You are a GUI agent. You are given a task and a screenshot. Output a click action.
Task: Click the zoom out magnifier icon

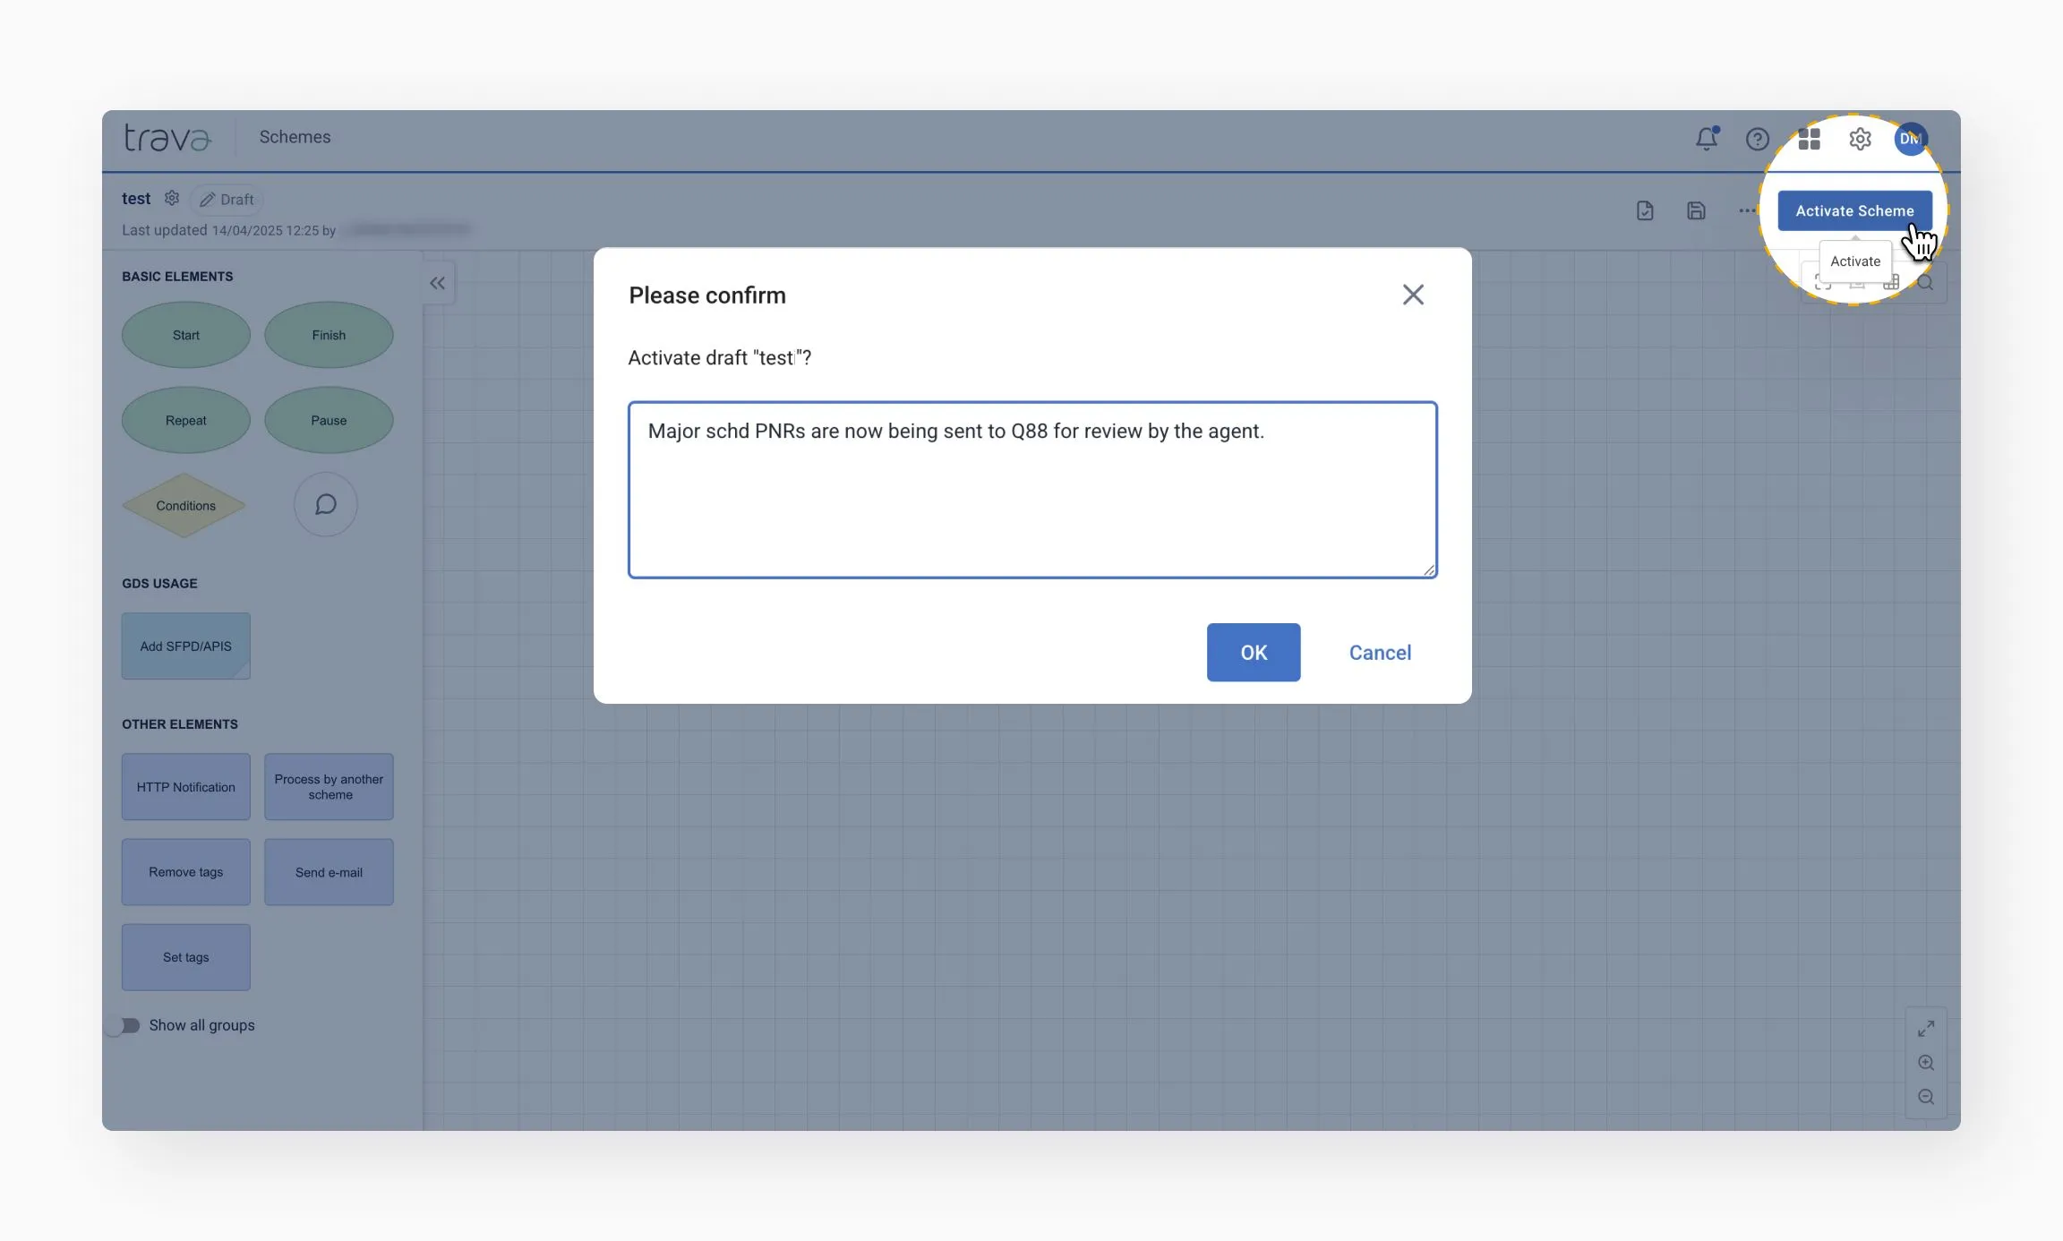pos(1926,1097)
